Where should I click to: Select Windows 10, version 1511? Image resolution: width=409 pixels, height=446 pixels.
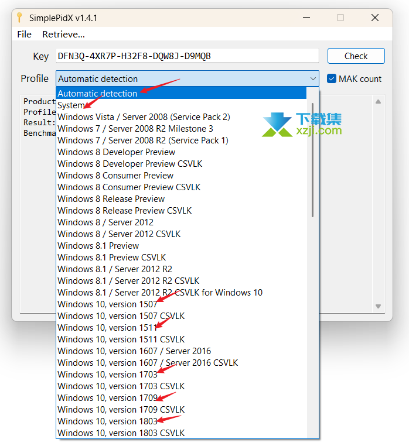182,327
